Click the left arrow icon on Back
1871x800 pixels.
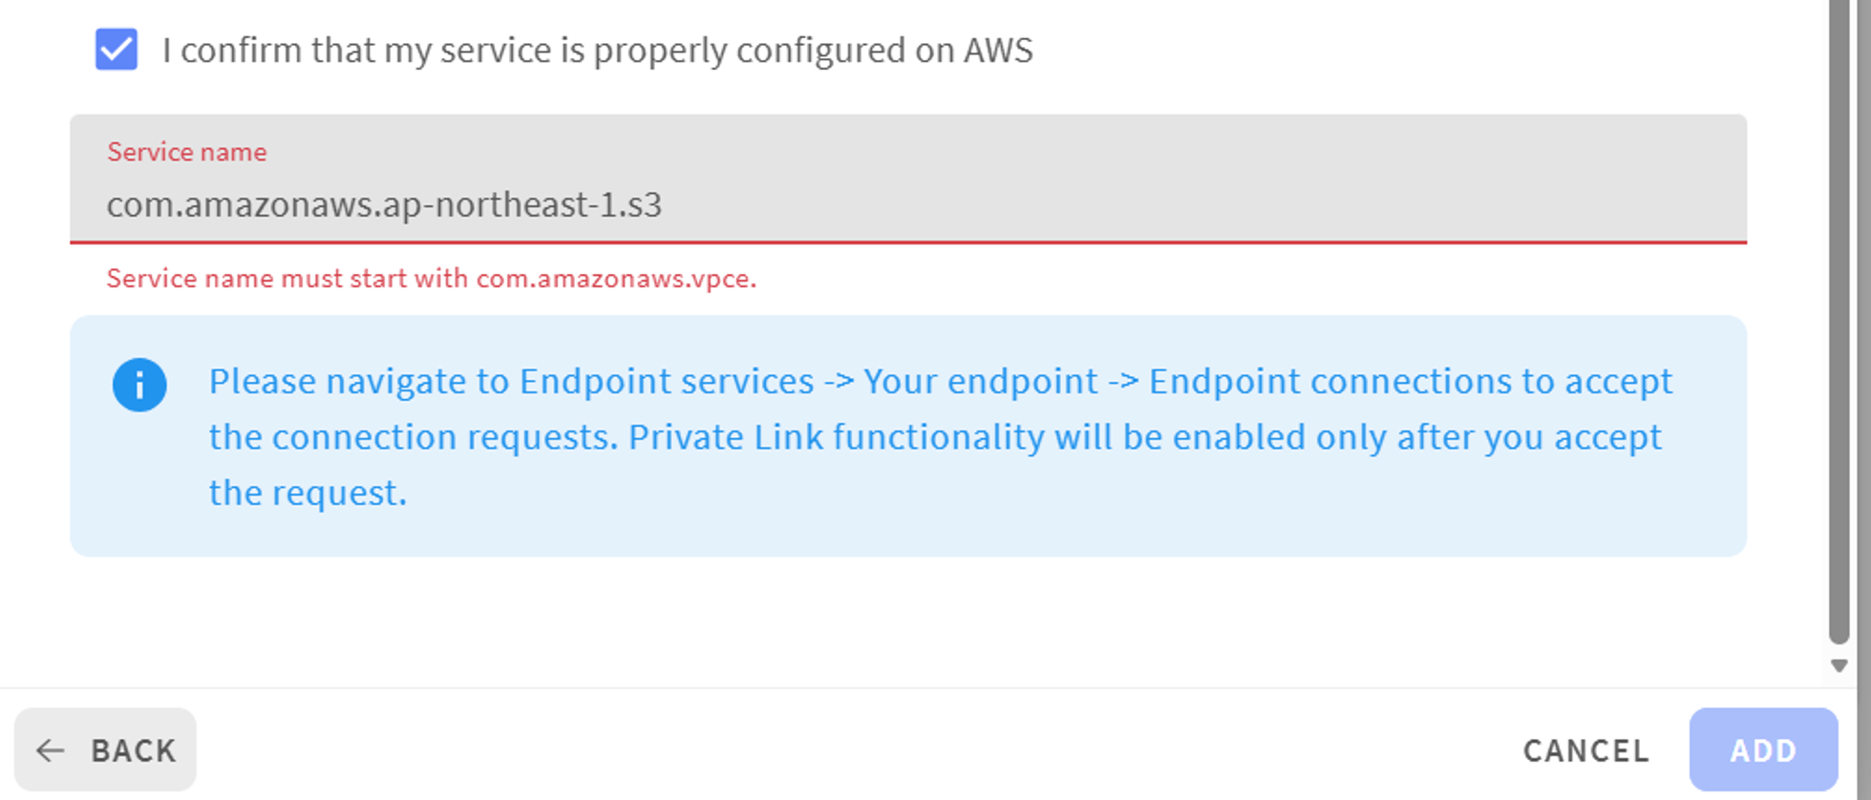click(50, 750)
